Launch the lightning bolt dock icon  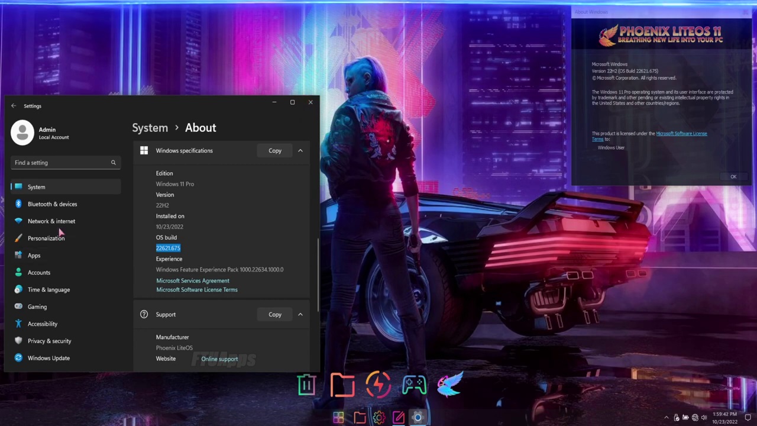pyautogui.click(x=378, y=385)
